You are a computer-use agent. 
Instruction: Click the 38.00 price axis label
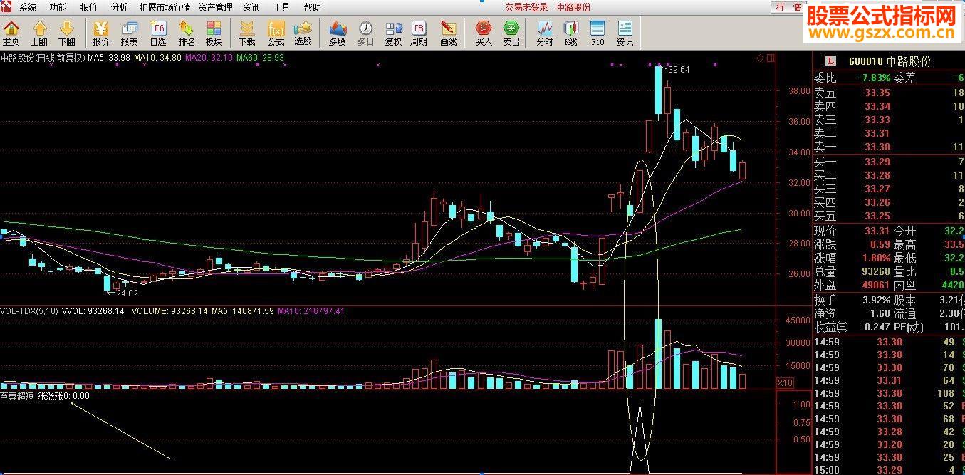[799, 91]
